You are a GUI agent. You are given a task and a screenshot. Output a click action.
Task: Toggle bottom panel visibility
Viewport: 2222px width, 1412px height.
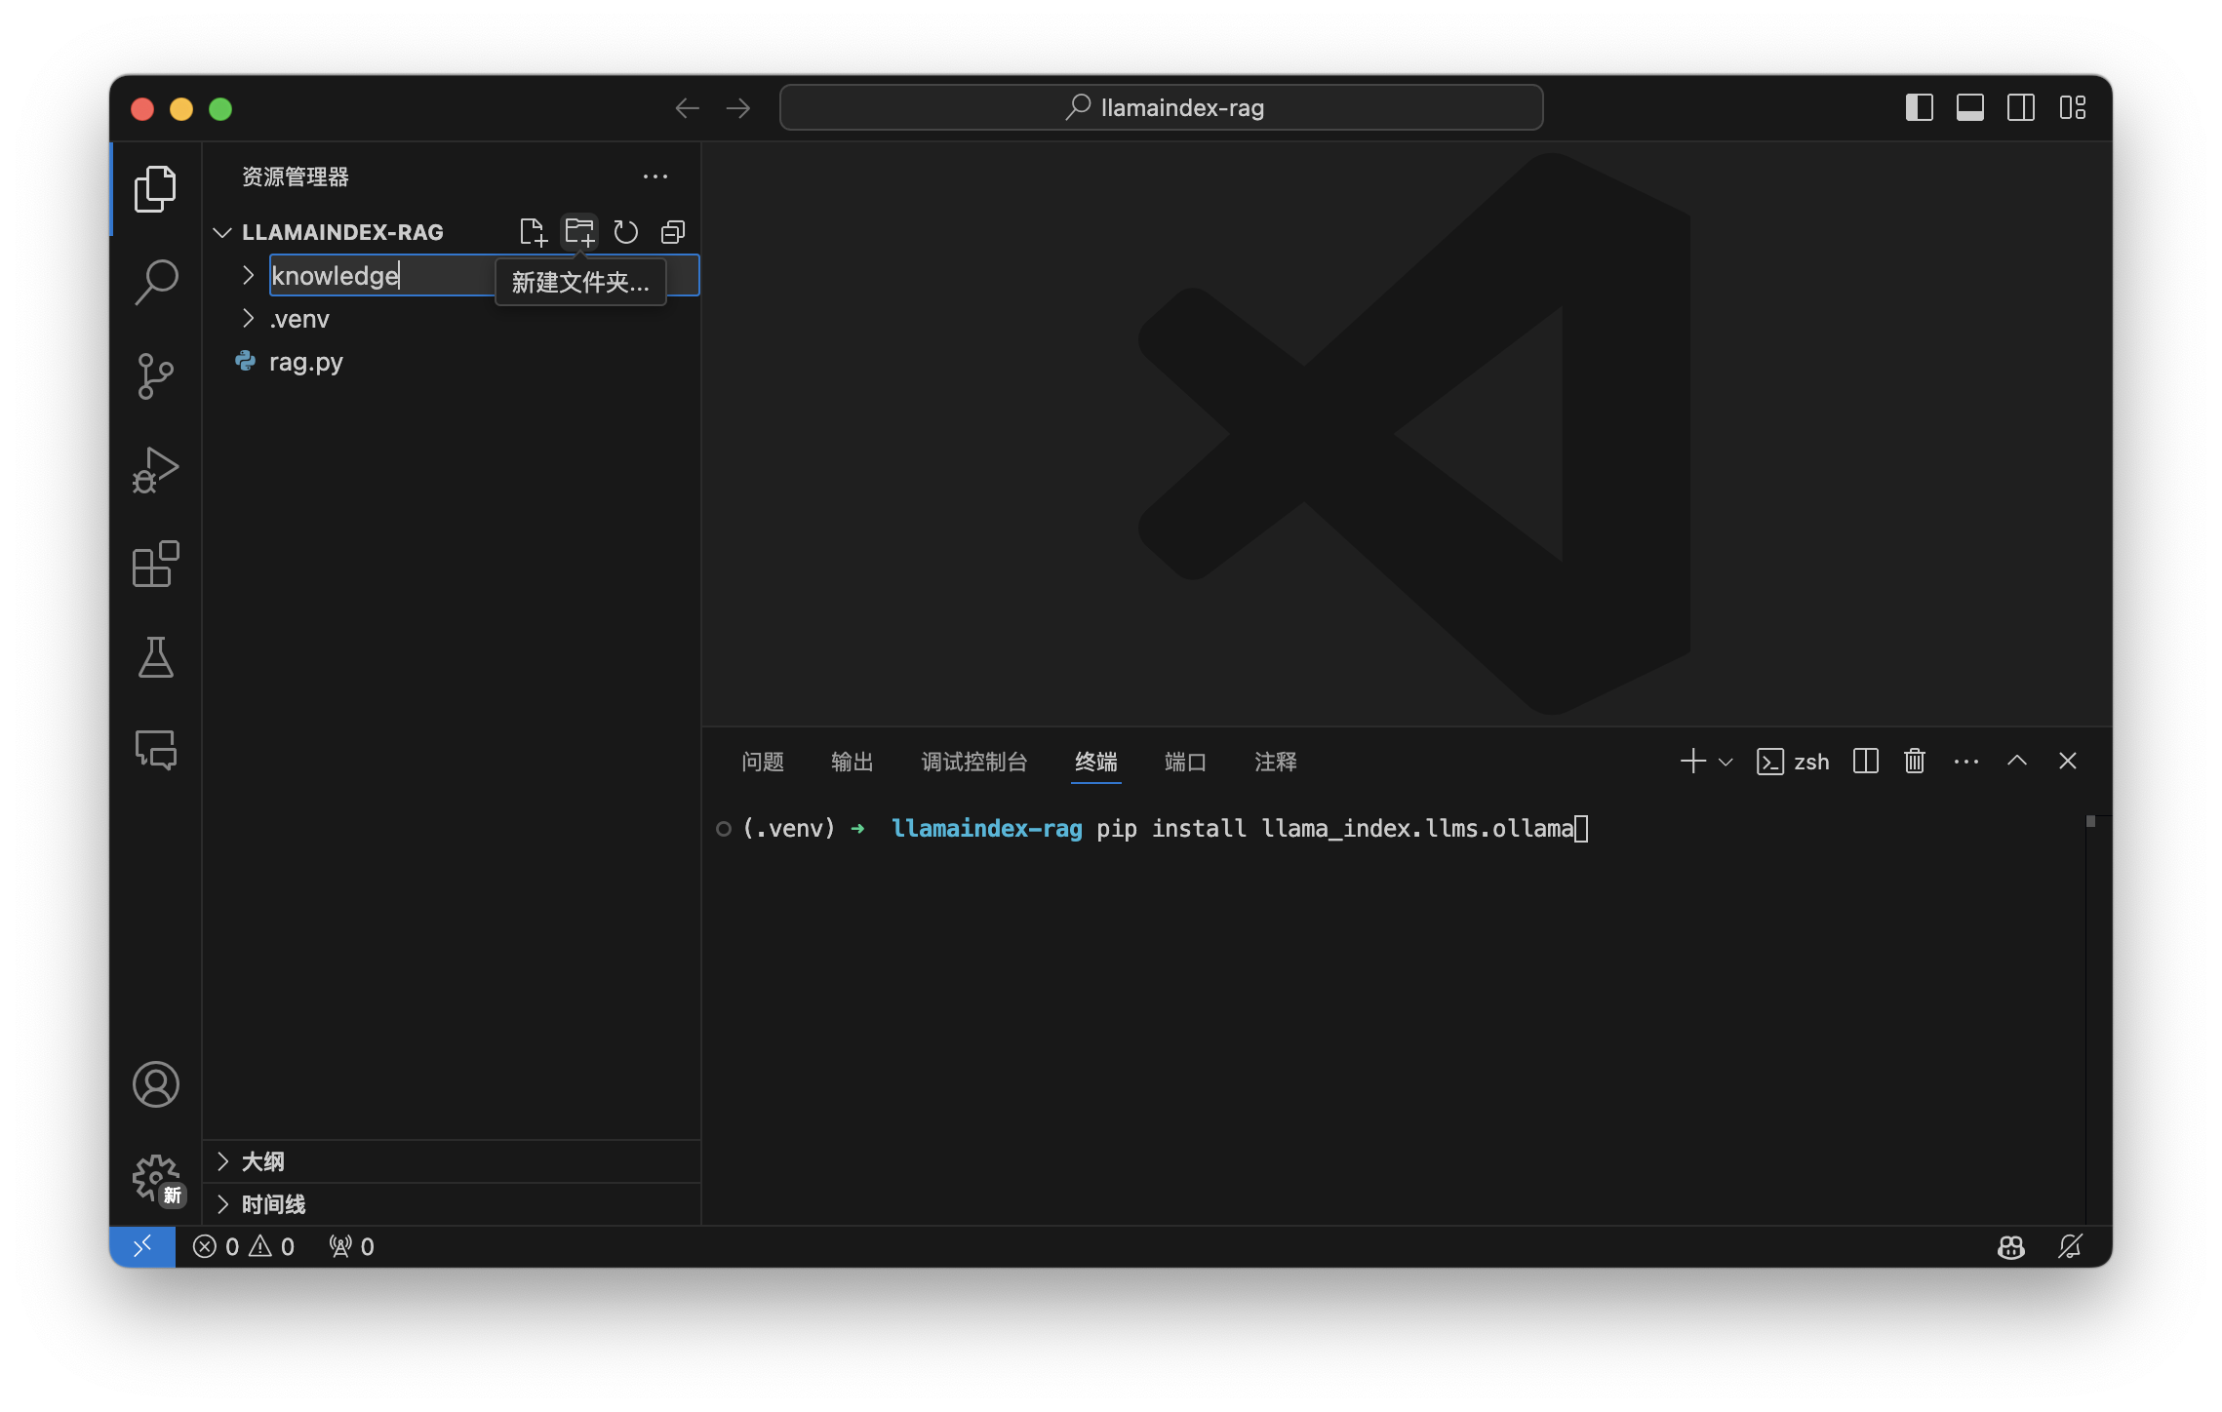point(1969,107)
